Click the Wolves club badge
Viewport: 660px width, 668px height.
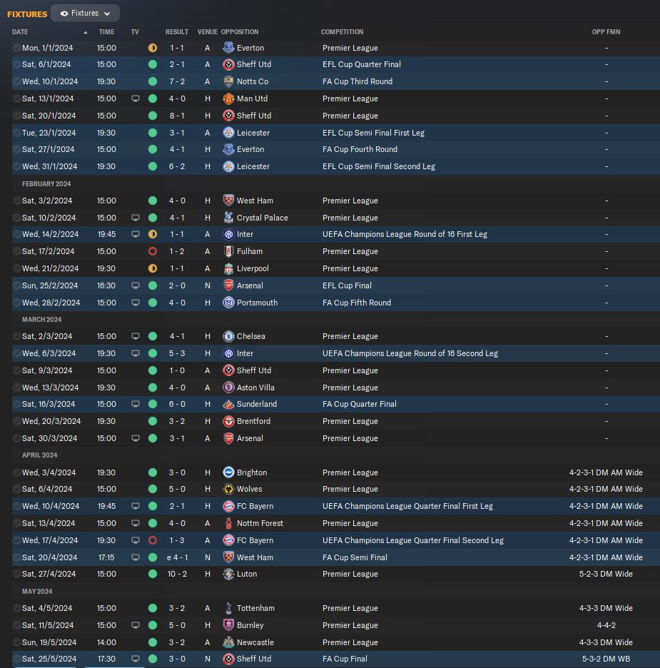228,489
